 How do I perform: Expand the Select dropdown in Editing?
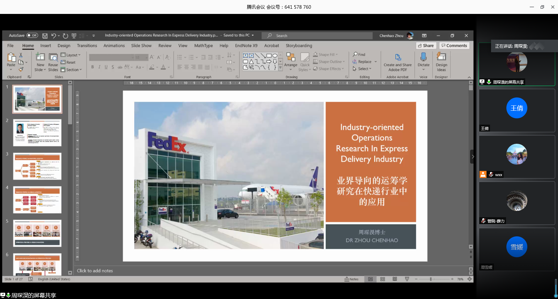(x=362, y=69)
